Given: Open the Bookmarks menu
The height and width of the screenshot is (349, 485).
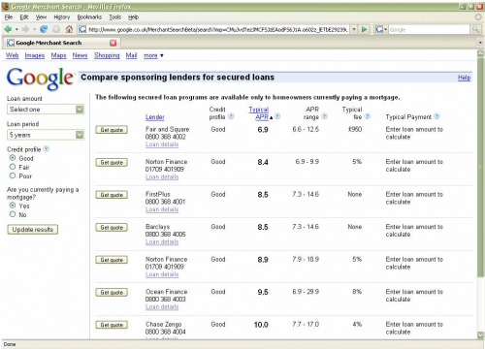Looking at the screenshot, I should point(89,17).
